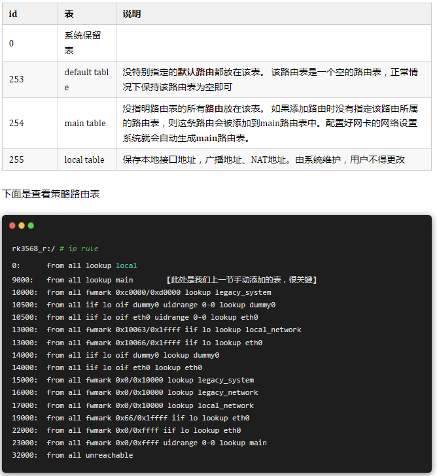The width and height of the screenshot is (437, 476).
Task: Click the "表" column header
Action: 69,14
